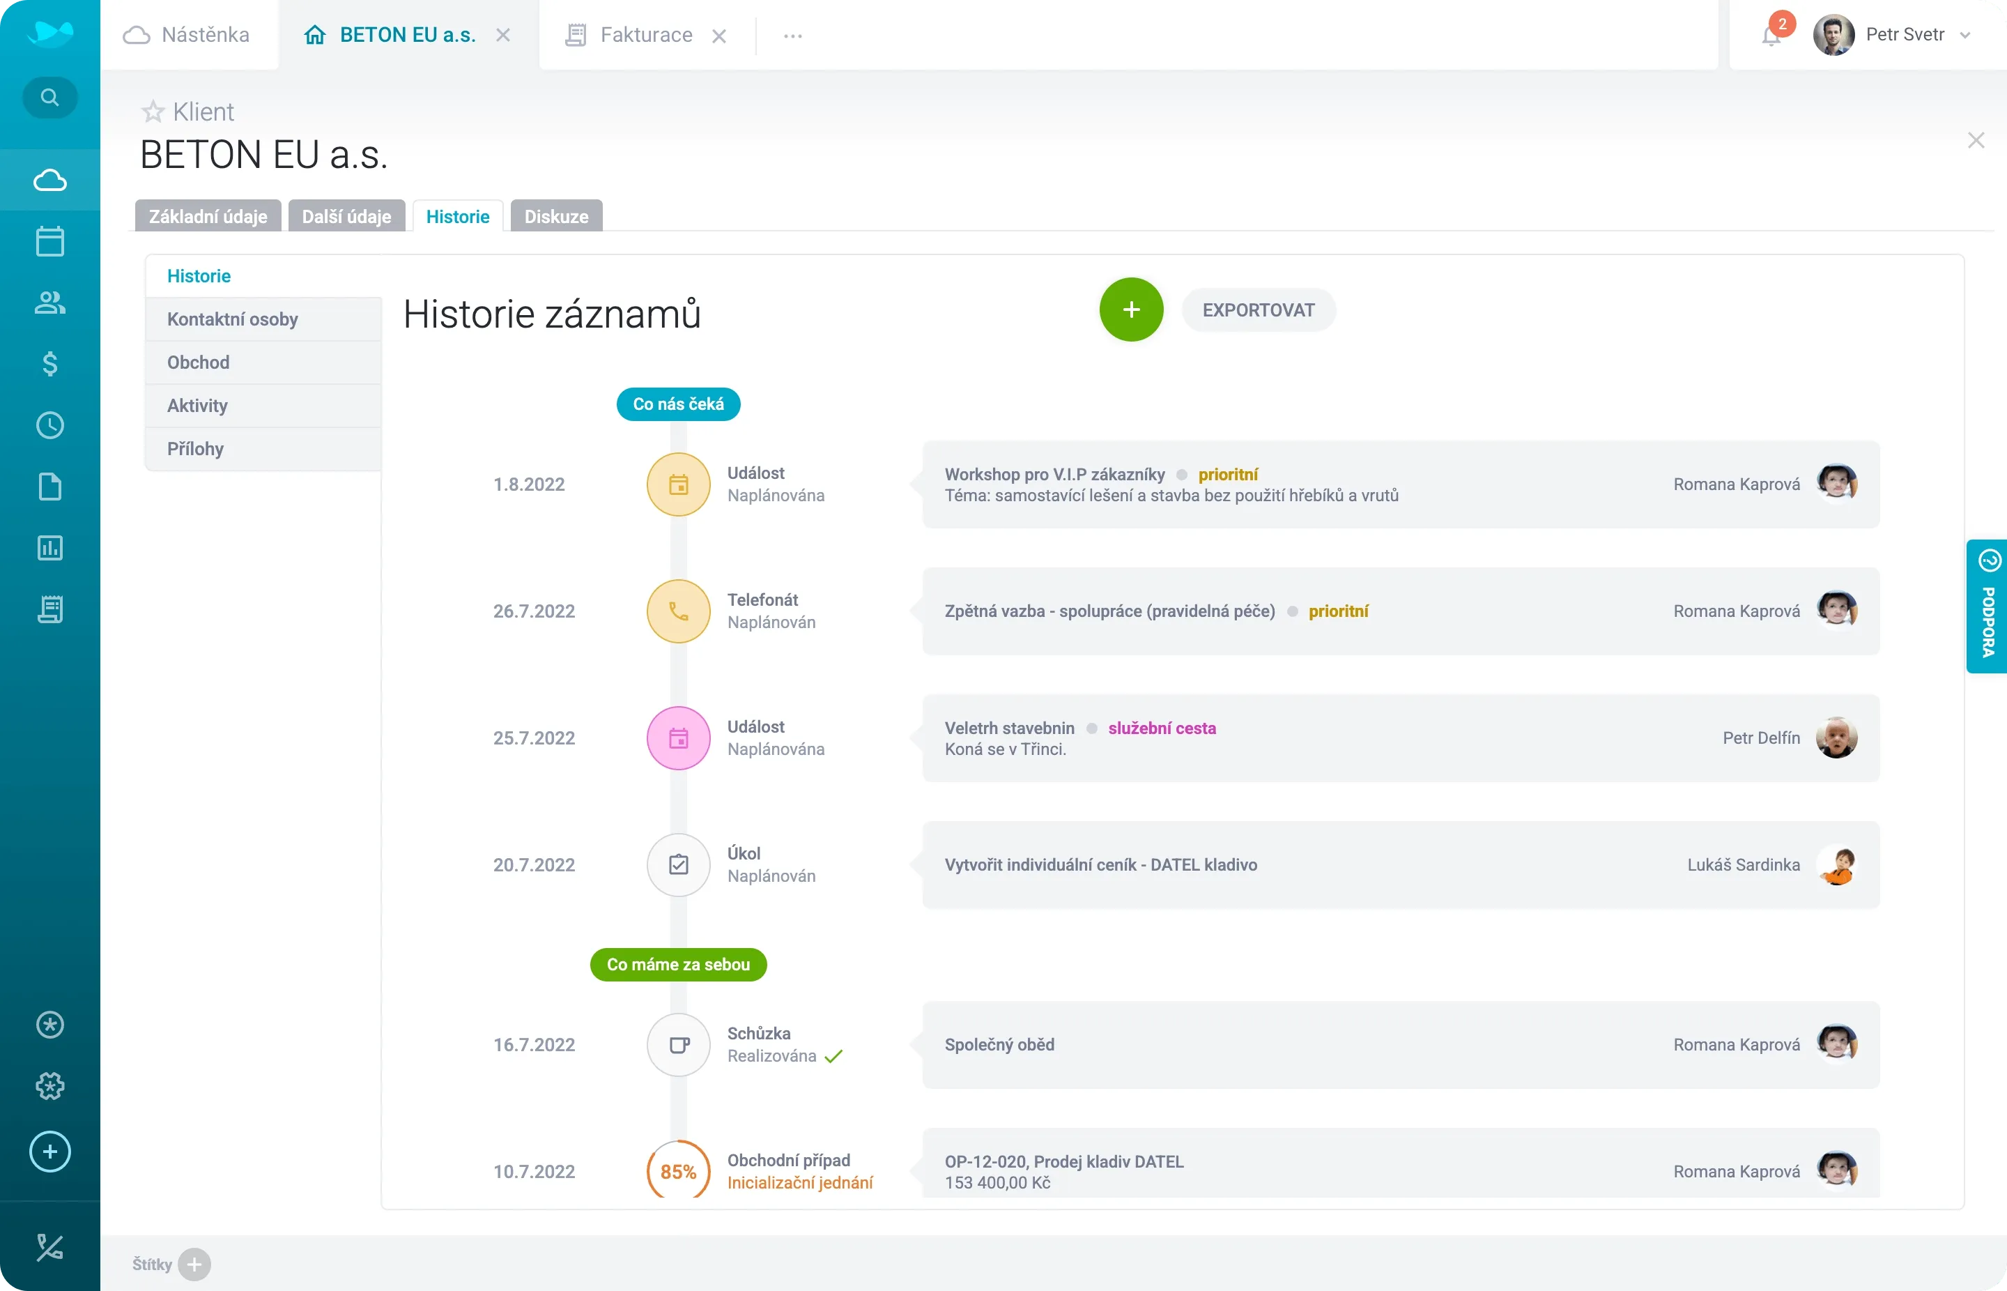Click the green plus to add a record
The height and width of the screenshot is (1291, 2007).
point(1130,310)
